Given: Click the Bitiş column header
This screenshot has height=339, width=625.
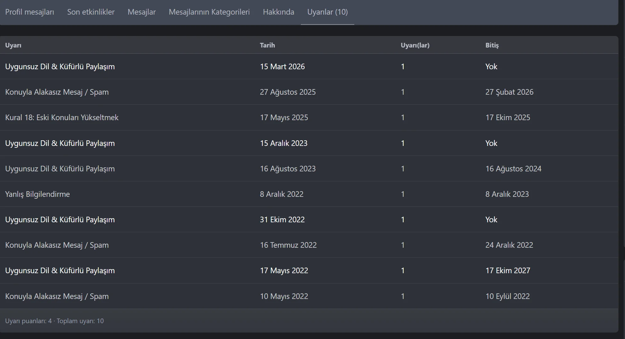Looking at the screenshot, I should pos(492,45).
